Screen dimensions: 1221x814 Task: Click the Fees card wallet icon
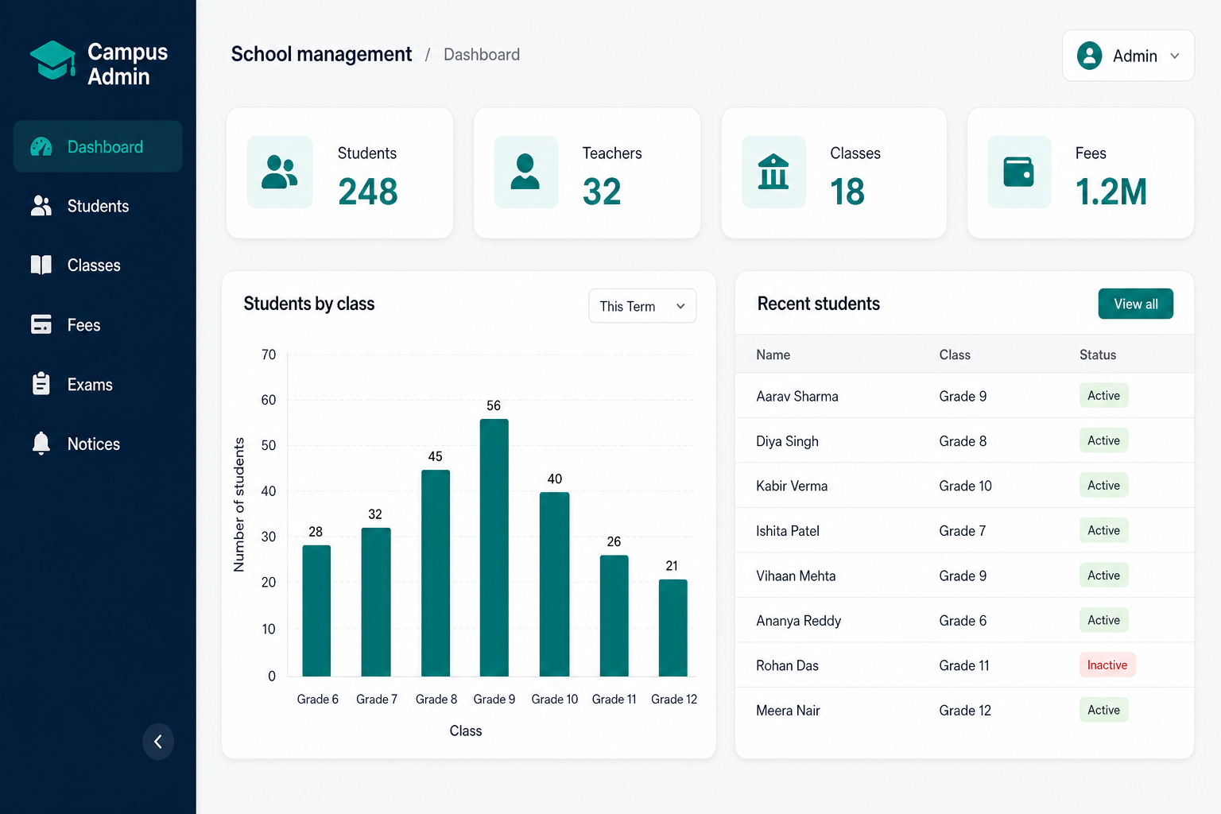(x=1019, y=172)
